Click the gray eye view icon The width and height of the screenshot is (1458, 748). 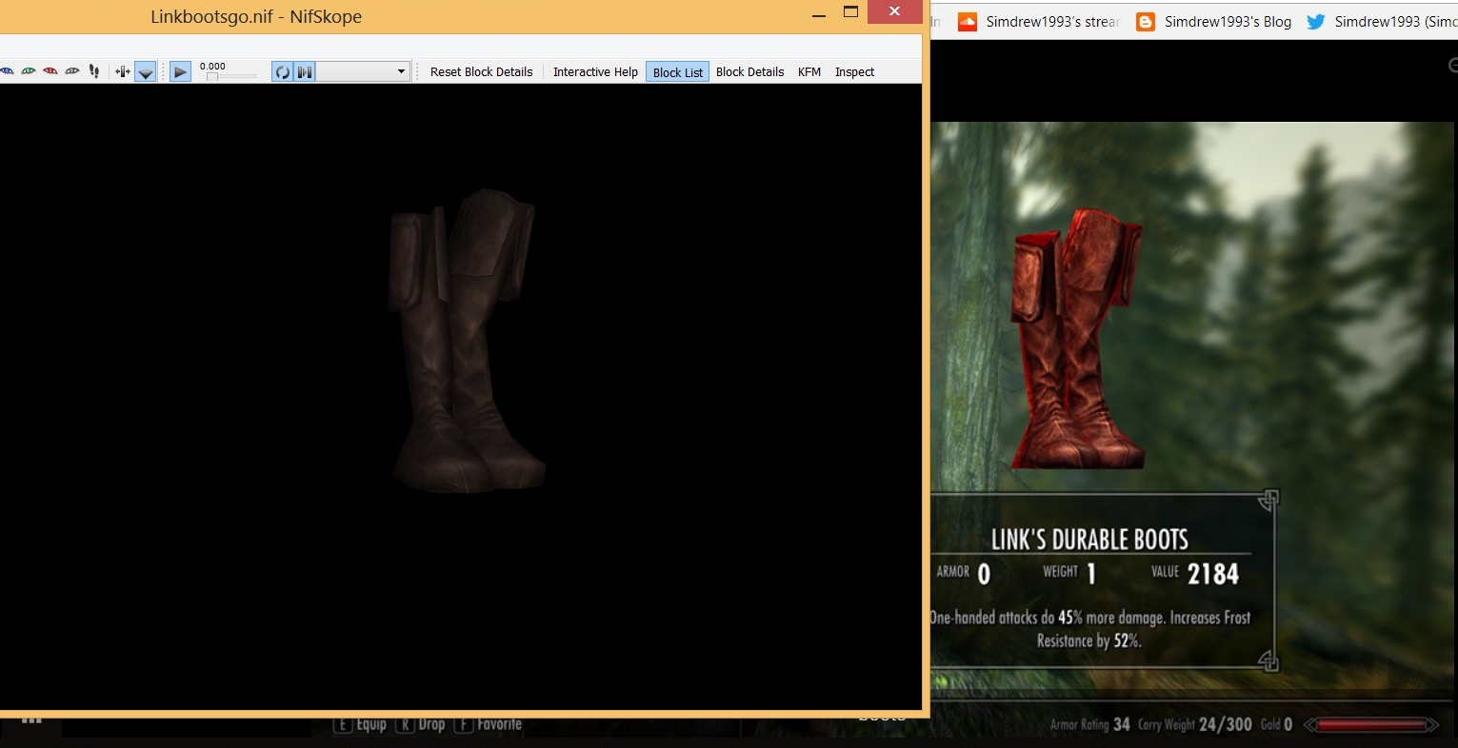click(x=72, y=71)
